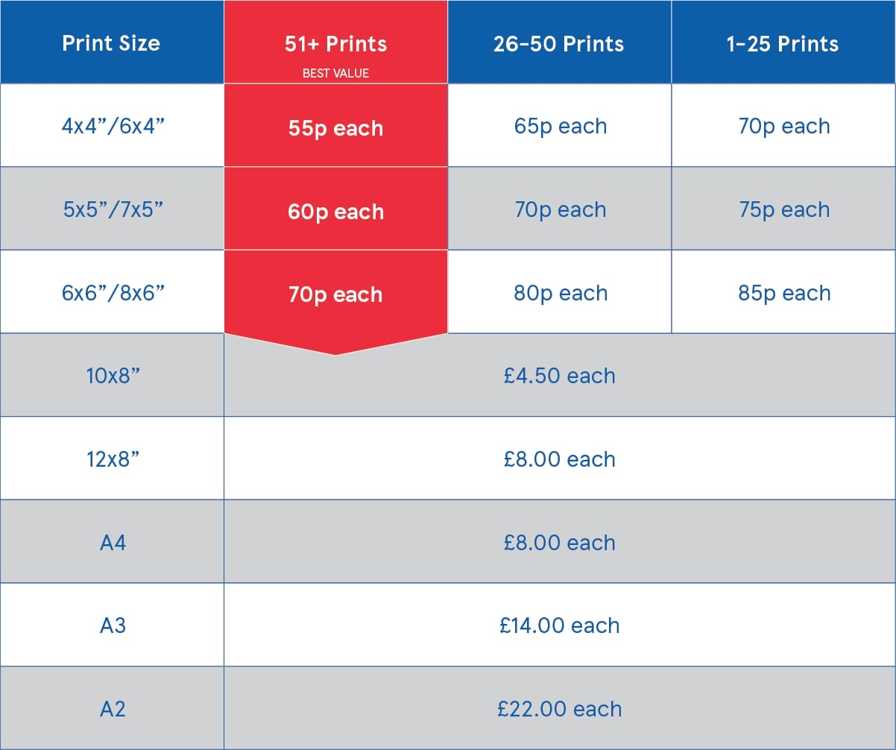Click the 4x4"/6x4" print size cell
This screenshot has width=896, height=750.
coord(113,125)
